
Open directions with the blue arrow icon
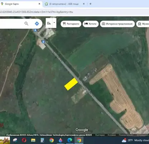pyautogui.click(x=37, y=23)
